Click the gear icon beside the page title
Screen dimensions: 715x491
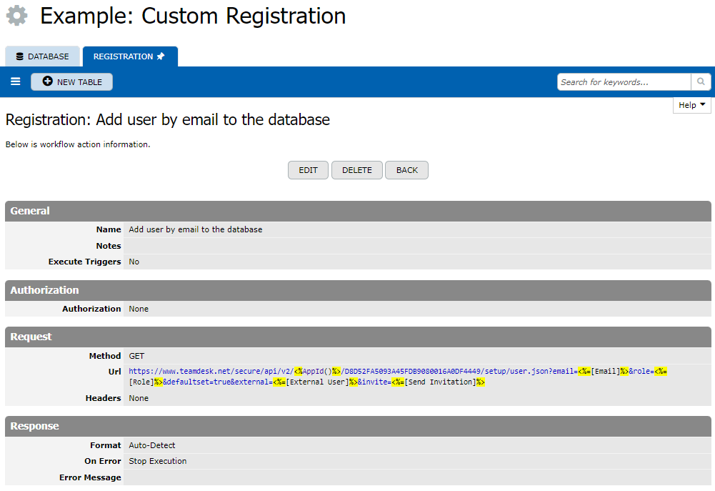17,16
